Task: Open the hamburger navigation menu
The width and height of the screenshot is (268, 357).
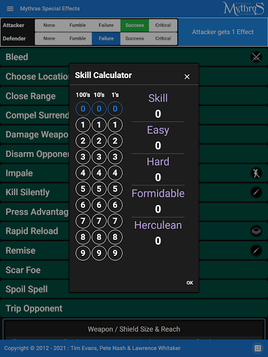Action: tap(10, 8)
